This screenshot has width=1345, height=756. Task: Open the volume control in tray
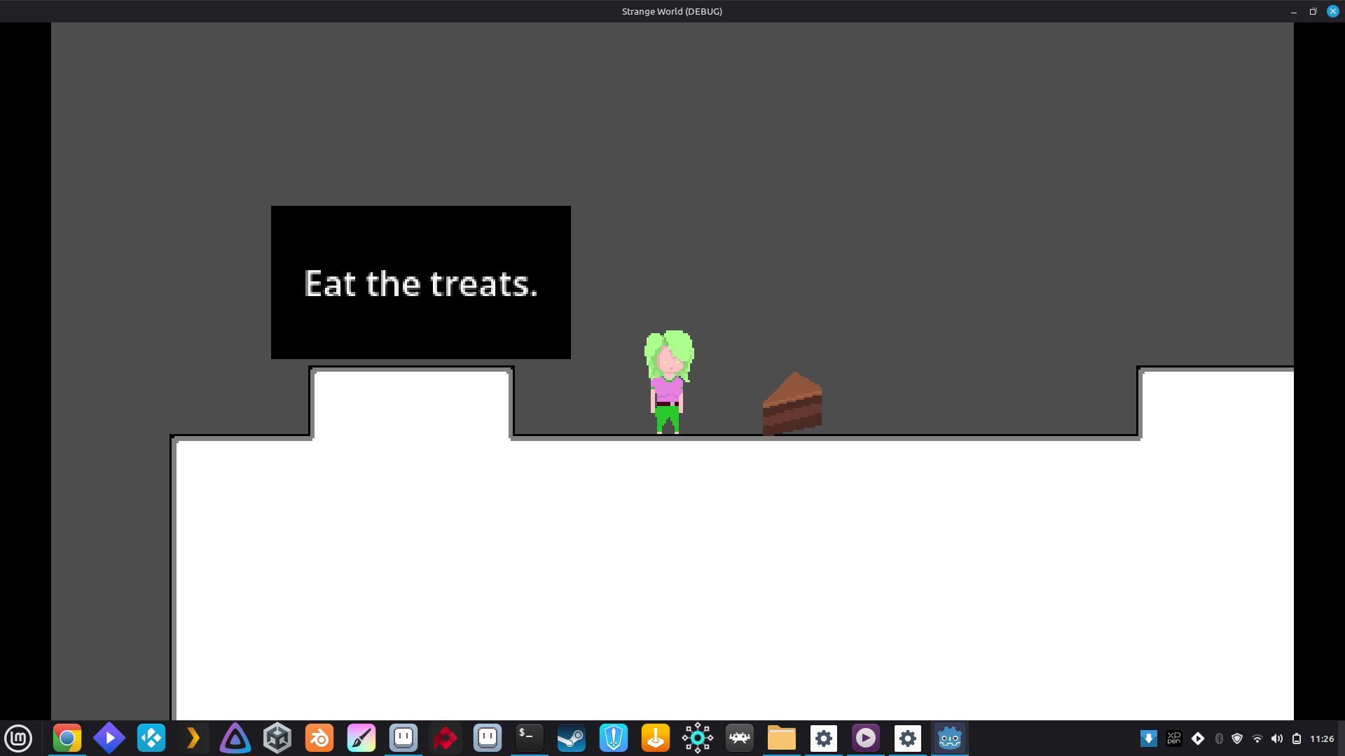pyautogui.click(x=1277, y=738)
